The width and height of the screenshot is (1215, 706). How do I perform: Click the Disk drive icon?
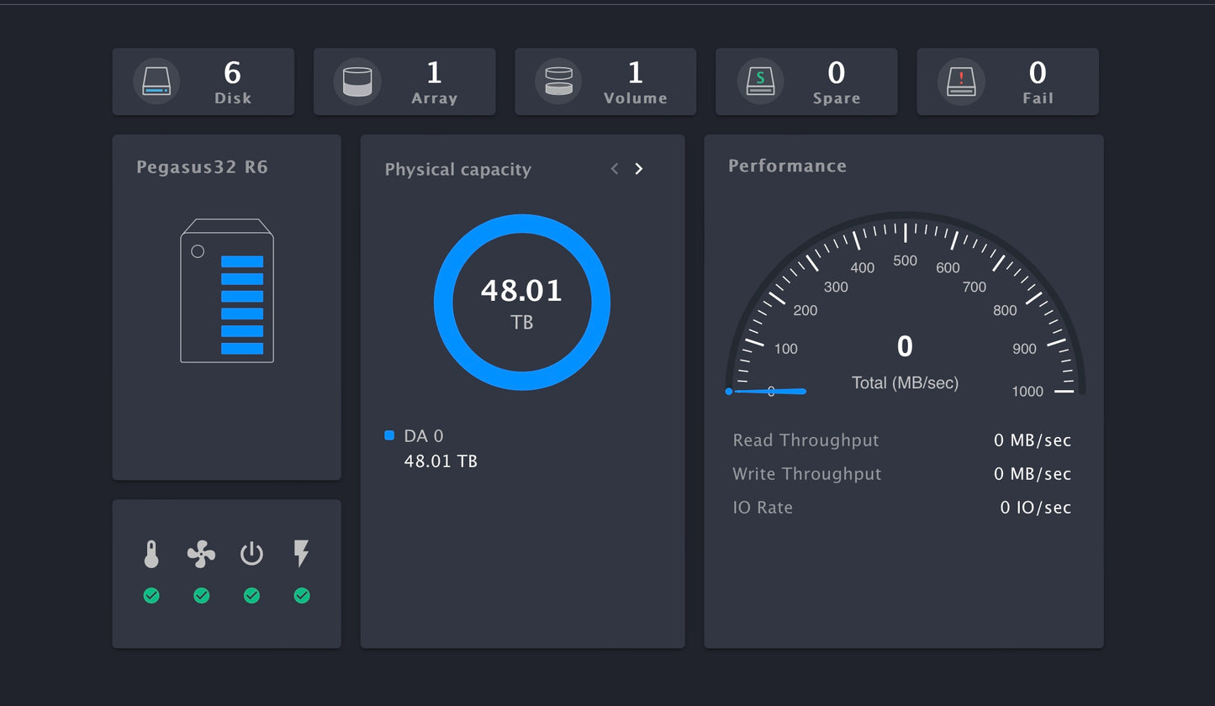tap(156, 81)
